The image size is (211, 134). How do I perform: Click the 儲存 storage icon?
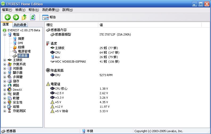10,81
